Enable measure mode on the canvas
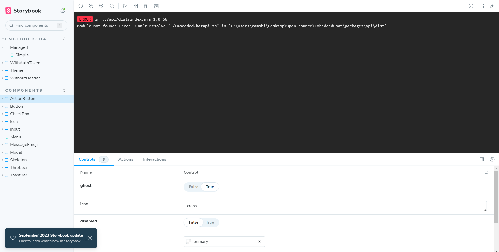This screenshot has width=499, height=252. click(x=157, y=6)
